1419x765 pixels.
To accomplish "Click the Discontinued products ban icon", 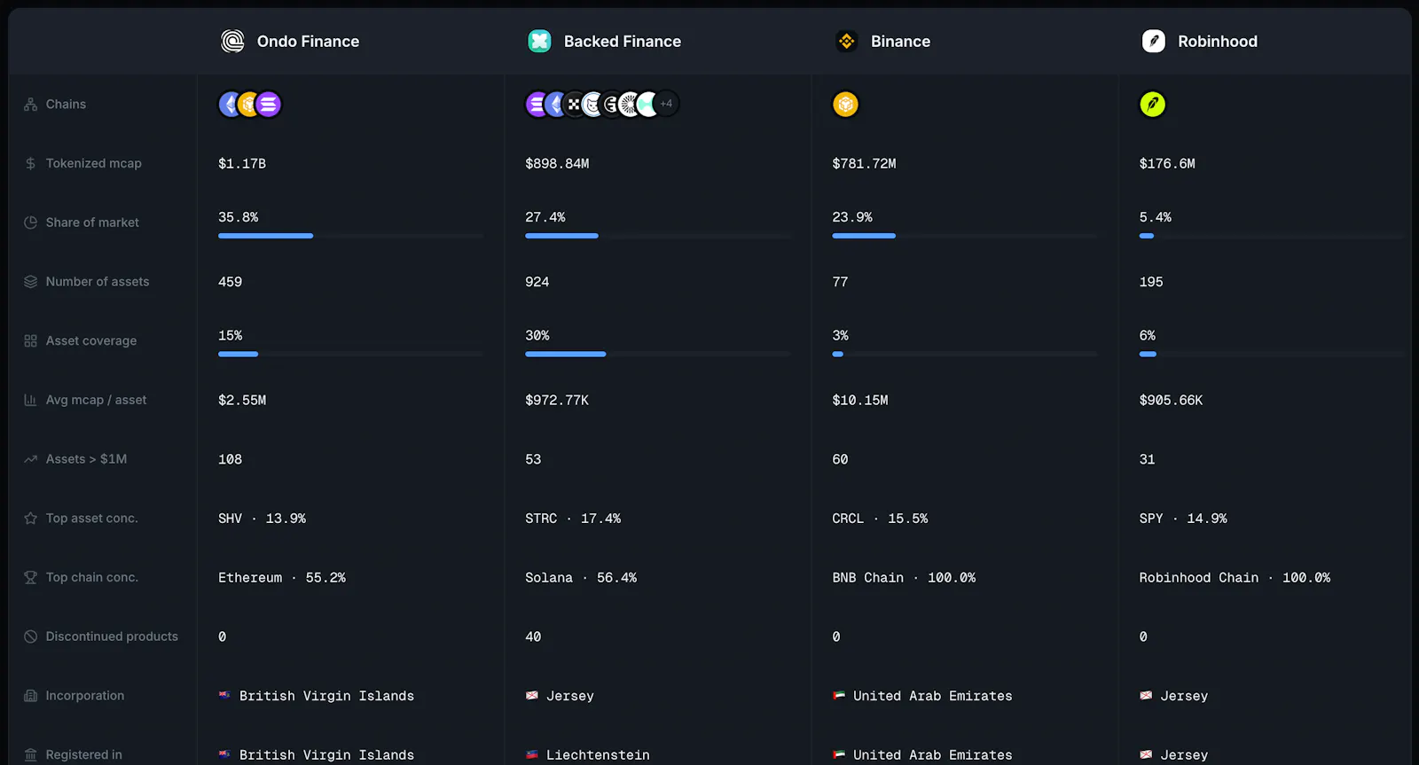I will 30,636.
